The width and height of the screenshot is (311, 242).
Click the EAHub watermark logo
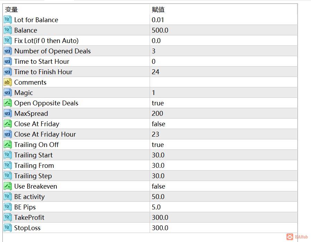coord(297,237)
